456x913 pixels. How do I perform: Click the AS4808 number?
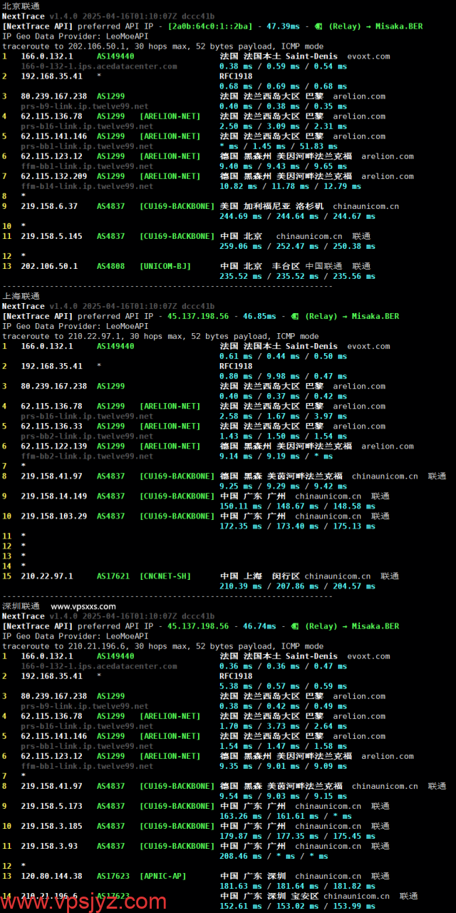pyautogui.click(x=111, y=266)
